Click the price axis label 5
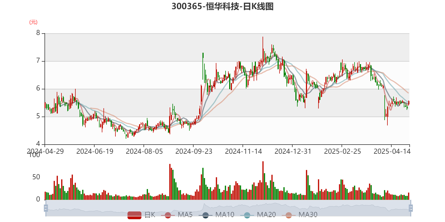The image size is (445, 222). coord(38,116)
